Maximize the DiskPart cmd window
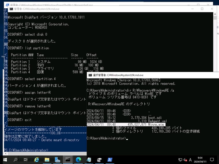The width and height of the screenshot is (219, 164). click(202, 9)
